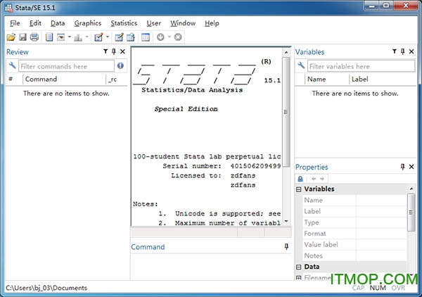Toggle the Properties lock icon
This screenshot has height=297, width=422.
(x=300, y=179)
